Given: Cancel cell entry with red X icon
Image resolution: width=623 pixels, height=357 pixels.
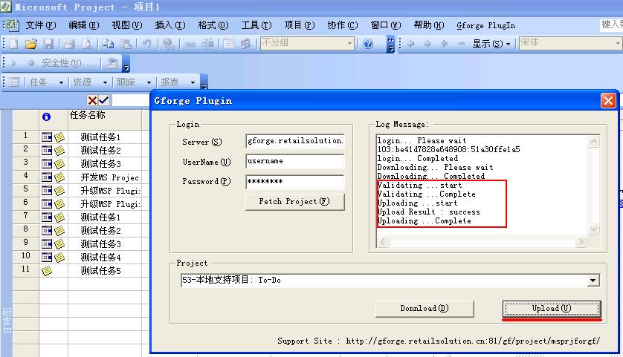Looking at the screenshot, I should point(92,100).
